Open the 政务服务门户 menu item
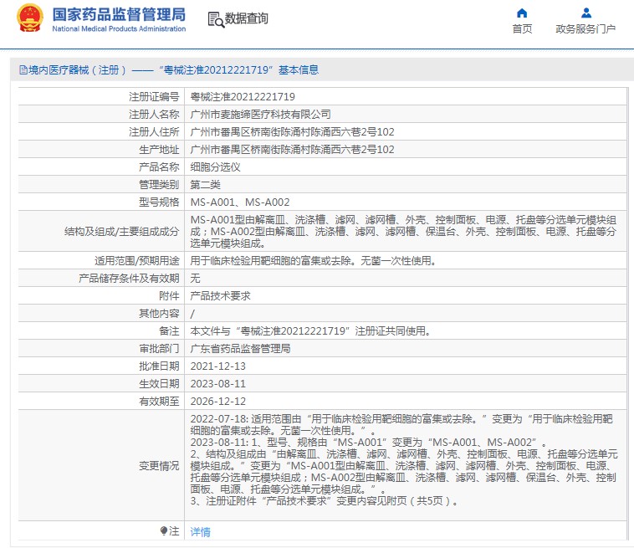Image resolution: width=634 pixels, height=548 pixels. 585,29
